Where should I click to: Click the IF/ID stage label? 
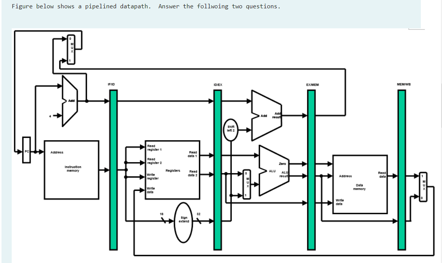(x=111, y=85)
